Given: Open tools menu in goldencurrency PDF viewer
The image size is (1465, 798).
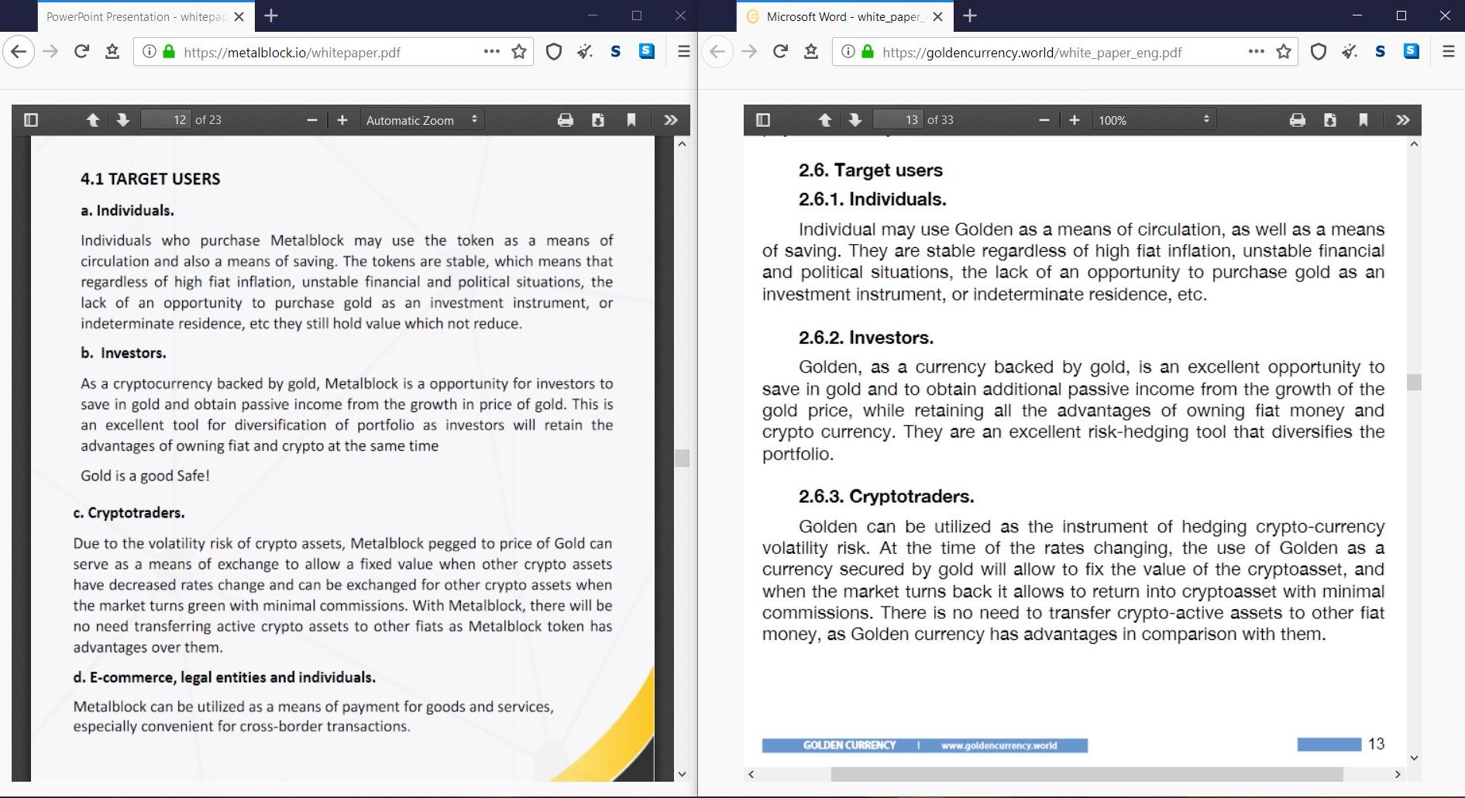Looking at the screenshot, I should pos(1403,120).
